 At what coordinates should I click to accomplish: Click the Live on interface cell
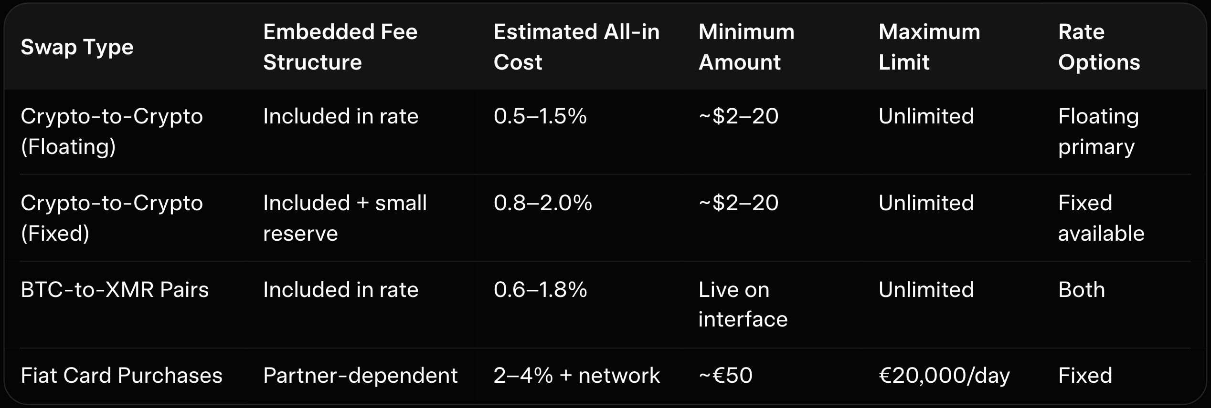point(743,304)
